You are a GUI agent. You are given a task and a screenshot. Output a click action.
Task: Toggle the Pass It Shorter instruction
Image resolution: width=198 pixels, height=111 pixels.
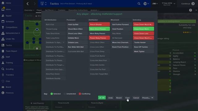coord(99,24)
